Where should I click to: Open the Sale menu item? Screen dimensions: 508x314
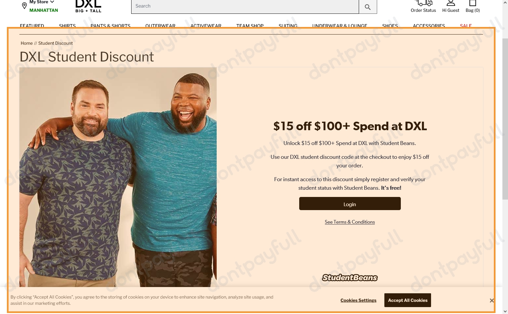coord(466,26)
